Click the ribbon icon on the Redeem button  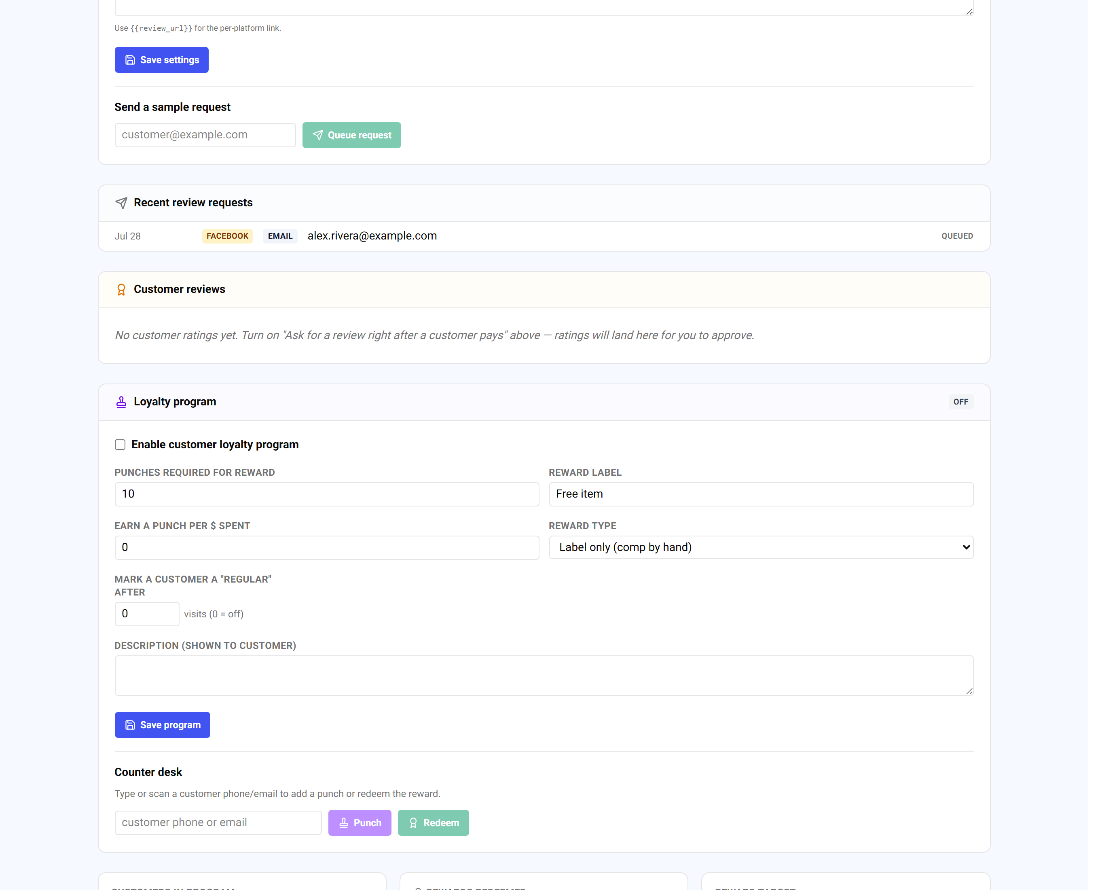413,823
